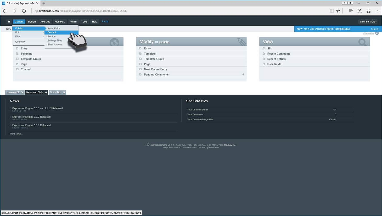Choose Asset Paths in Publish submenu

54,28
